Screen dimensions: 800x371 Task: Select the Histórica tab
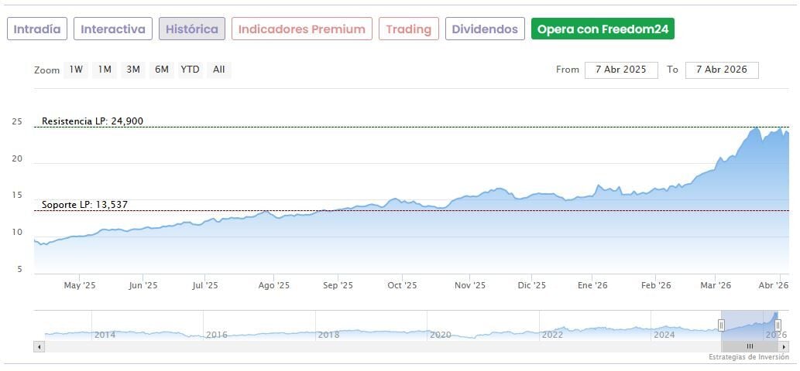192,29
